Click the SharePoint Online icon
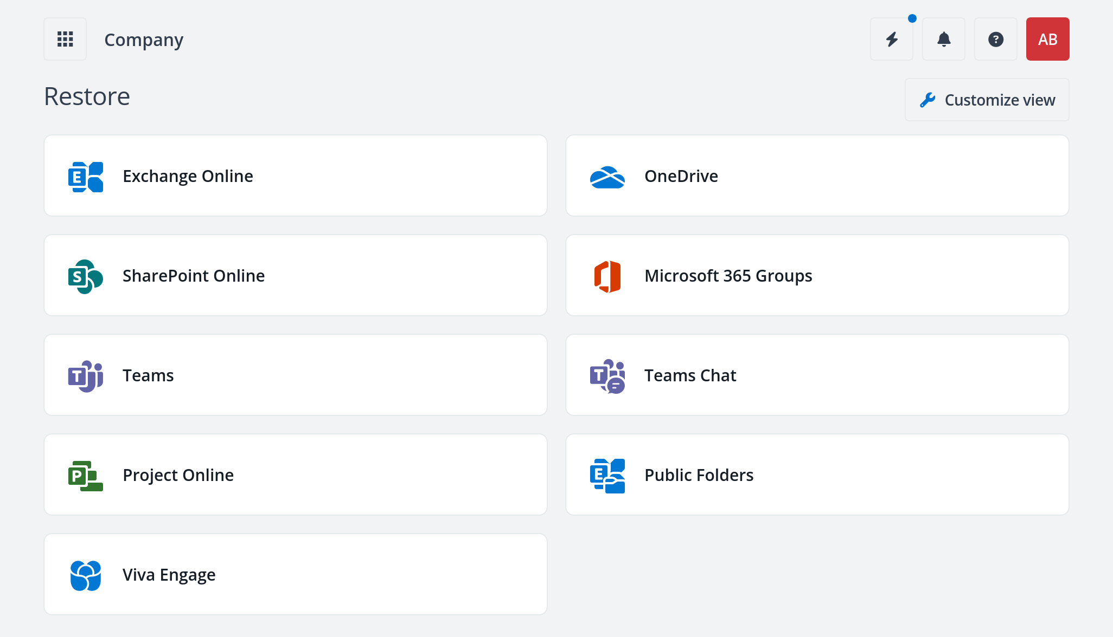Screen dimensions: 1113x637 point(86,276)
